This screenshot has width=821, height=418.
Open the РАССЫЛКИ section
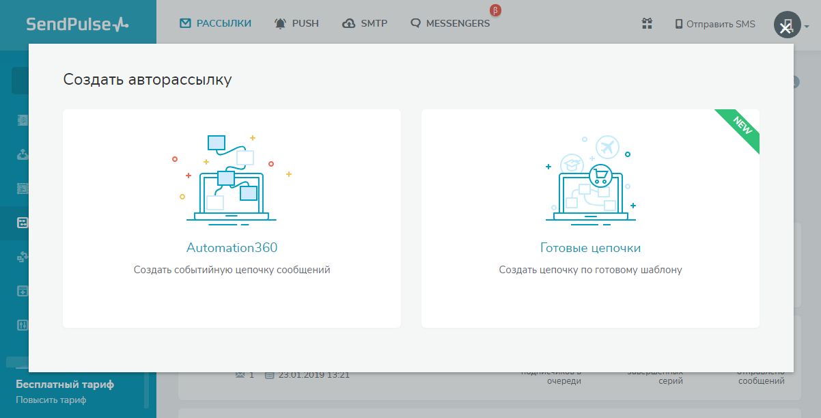coord(215,23)
